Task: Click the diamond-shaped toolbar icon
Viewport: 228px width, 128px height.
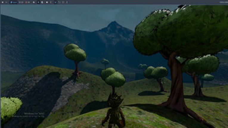Action: pos(34,2)
